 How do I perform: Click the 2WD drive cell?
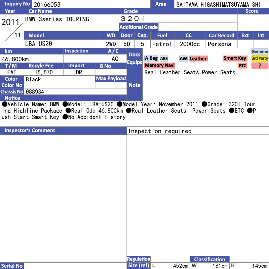tap(111, 44)
